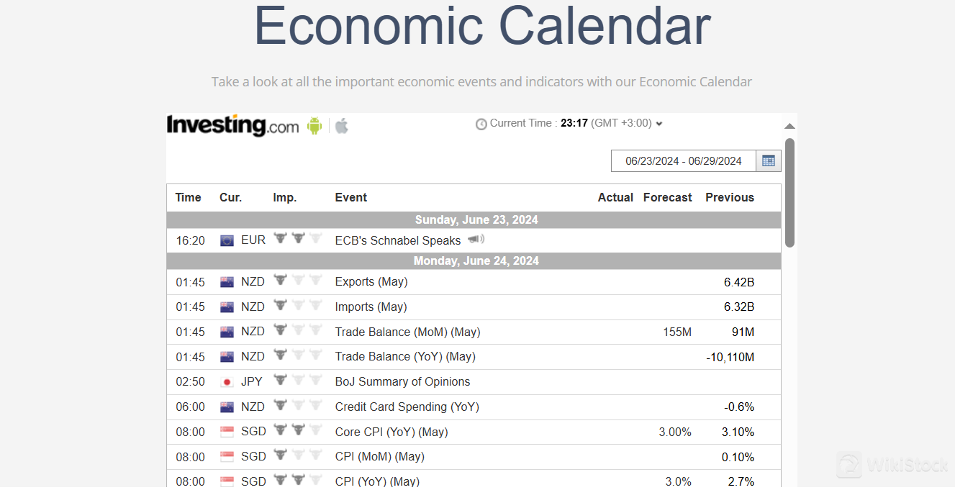Open the ECB's Schnabel Speaks event
This screenshot has height=490, width=955.
pyautogui.click(x=398, y=240)
